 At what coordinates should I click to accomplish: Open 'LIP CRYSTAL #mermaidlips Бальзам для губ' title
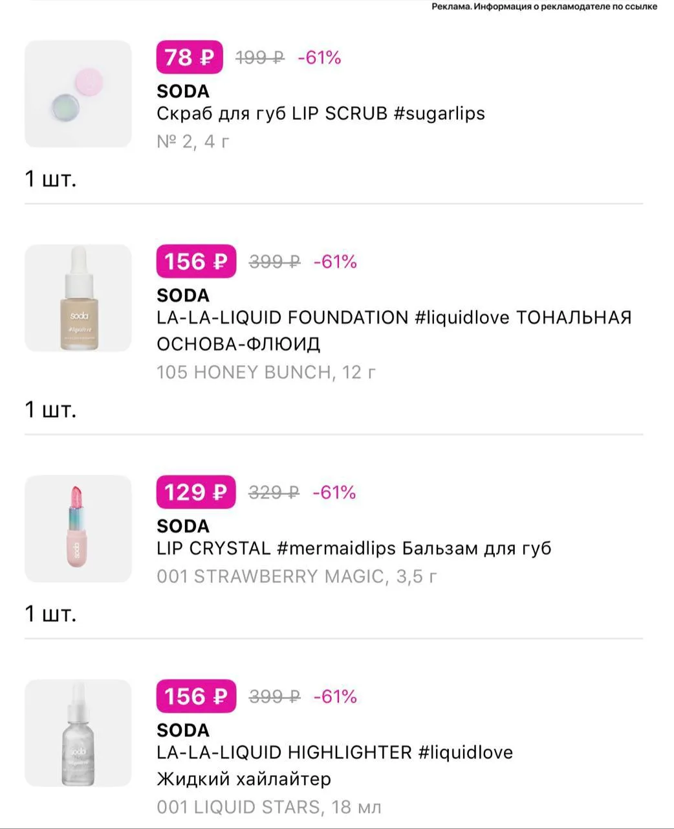[354, 548]
